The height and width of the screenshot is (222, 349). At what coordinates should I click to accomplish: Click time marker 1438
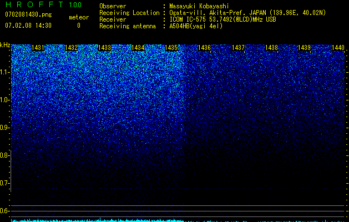[x=271, y=48]
